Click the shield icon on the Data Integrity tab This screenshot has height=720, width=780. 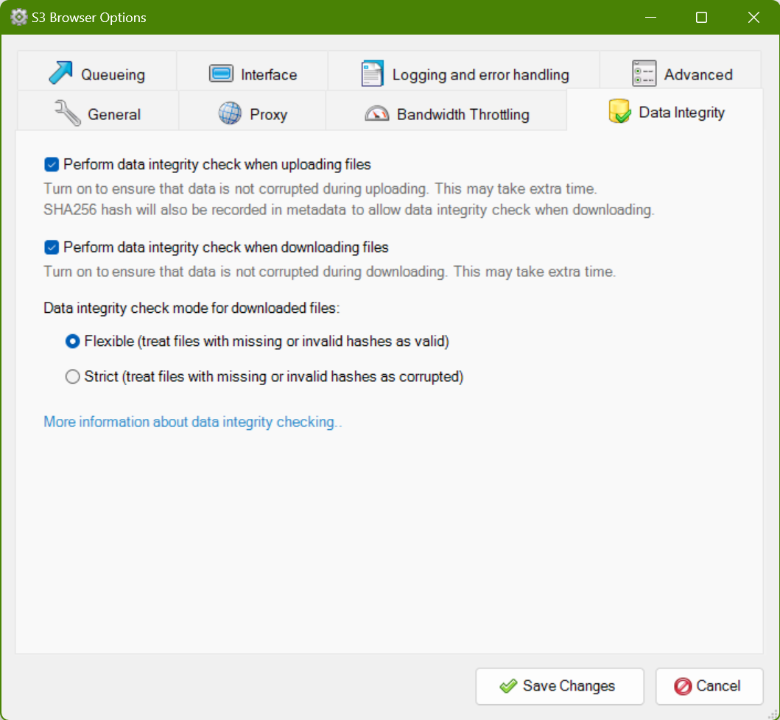pyautogui.click(x=621, y=112)
